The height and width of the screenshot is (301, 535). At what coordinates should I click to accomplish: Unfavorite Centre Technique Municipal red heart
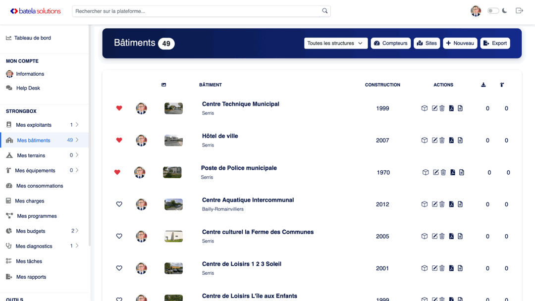119,108
